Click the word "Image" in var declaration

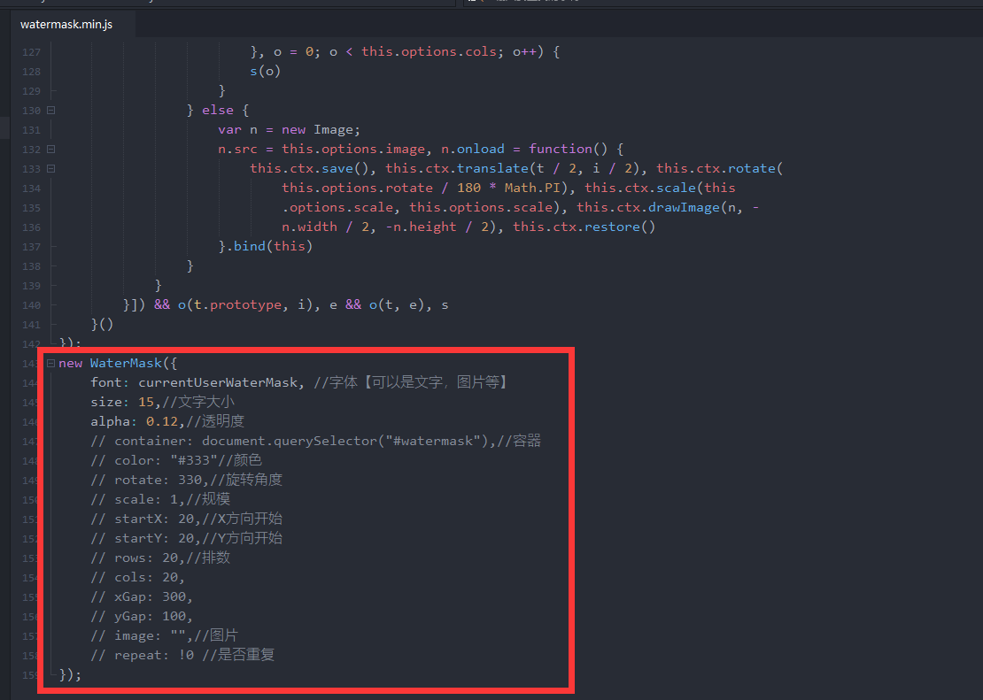(334, 129)
